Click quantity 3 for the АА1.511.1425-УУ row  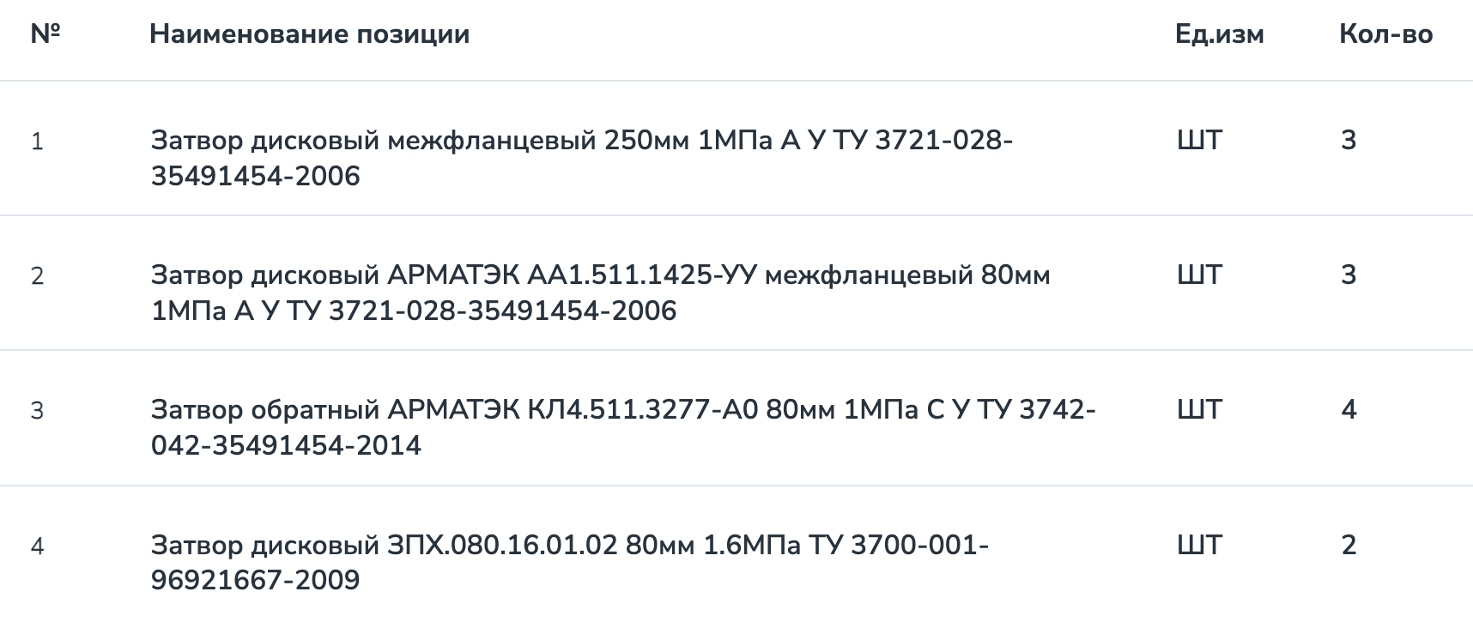coord(1349,275)
